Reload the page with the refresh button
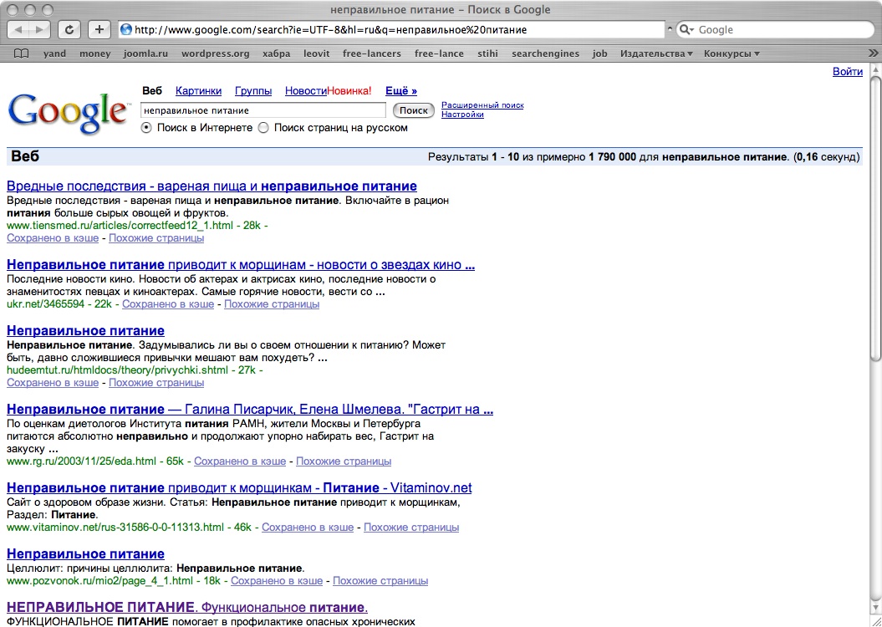882x627 pixels. pyautogui.click(x=69, y=30)
